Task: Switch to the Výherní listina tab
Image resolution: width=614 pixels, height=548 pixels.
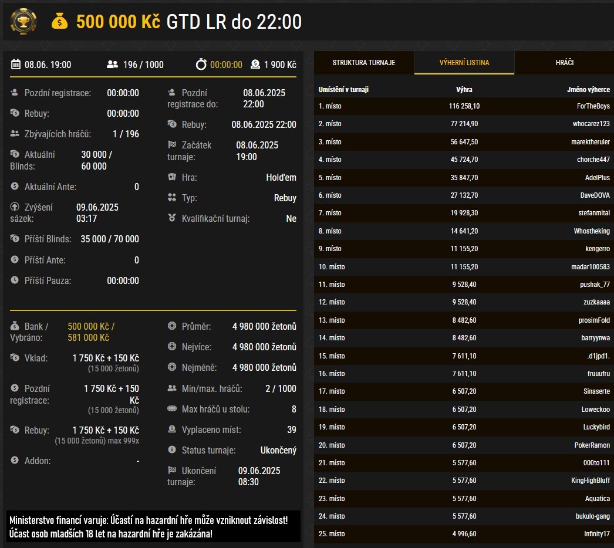Action: pos(464,63)
